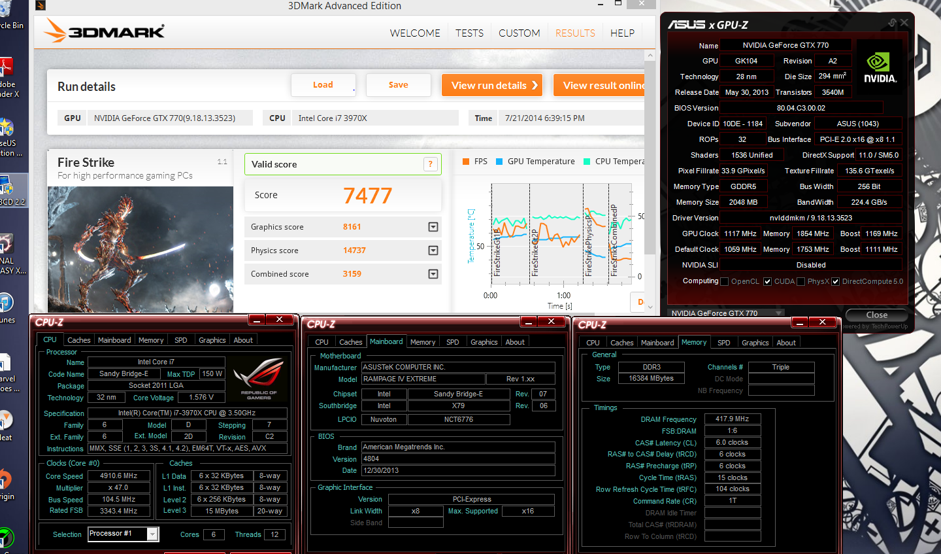Open the HELP tab
Image resolution: width=941 pixels, height=554 pixels.
tap(622, 33)
